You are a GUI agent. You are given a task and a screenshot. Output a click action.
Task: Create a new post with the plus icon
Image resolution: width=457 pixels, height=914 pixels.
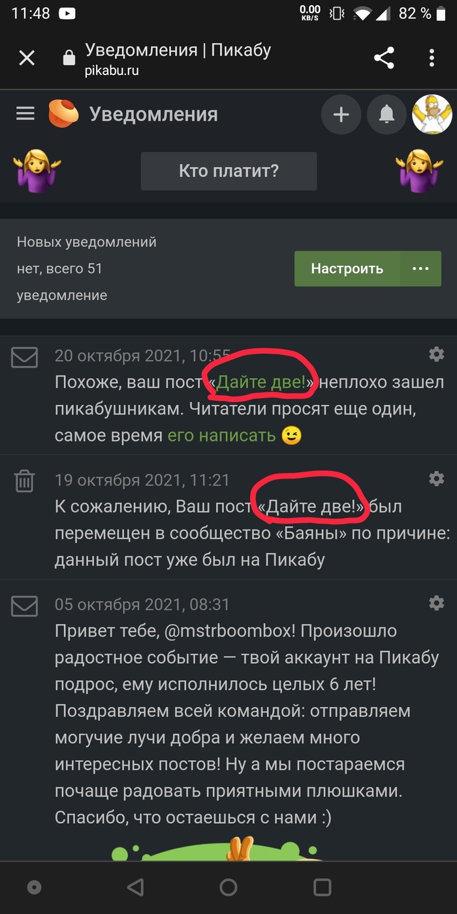point(341,115)
